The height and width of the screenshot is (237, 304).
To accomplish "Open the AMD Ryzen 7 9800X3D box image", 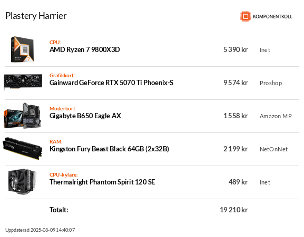I will pos(22,49).
